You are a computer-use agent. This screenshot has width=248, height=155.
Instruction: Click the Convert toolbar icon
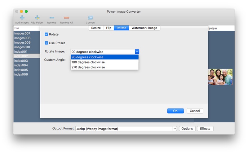point(91,18)
